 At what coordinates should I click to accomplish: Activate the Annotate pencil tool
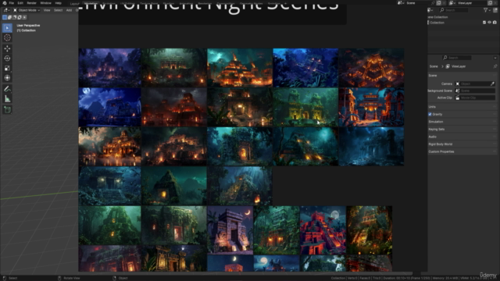(7, 89)
